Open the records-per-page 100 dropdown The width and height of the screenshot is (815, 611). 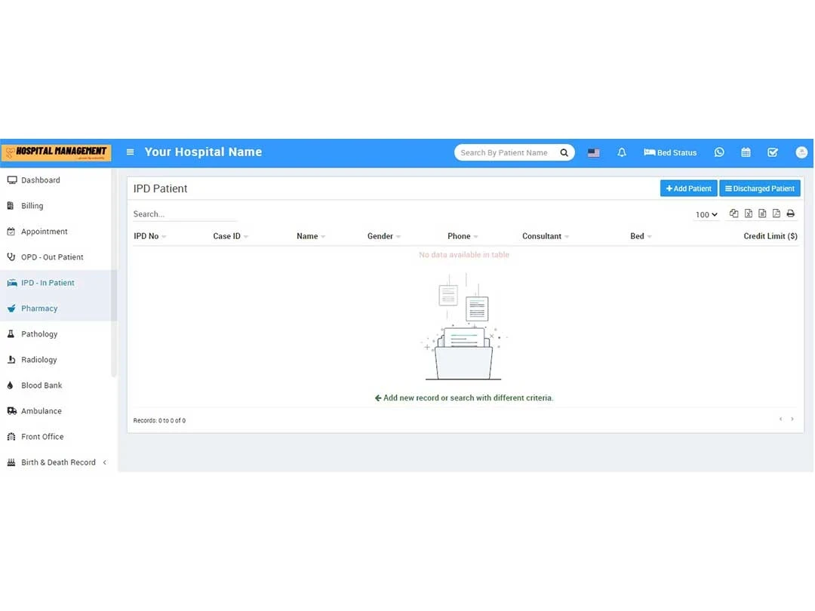[x=705, y=214]
